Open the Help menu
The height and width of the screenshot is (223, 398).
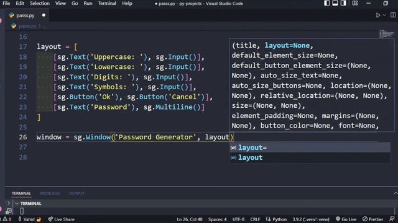[127, 4]
